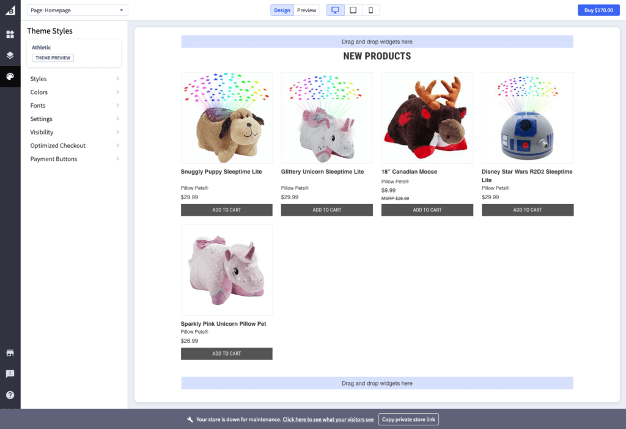Open 18" Canadian Moose product image
626x429 pixels.
427,118
